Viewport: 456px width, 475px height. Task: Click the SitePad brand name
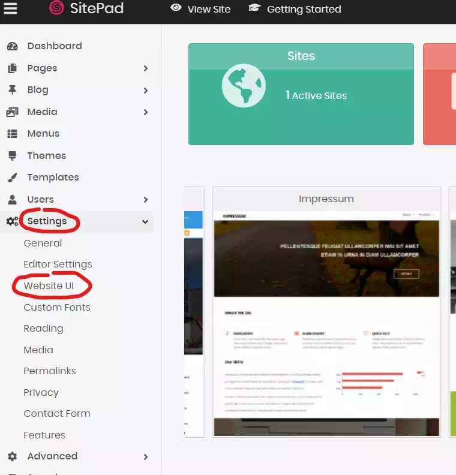pos(97,8)
